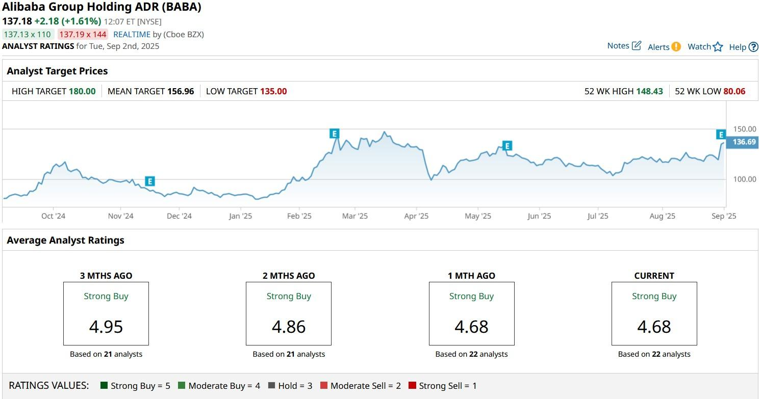Screen dimensions: 761x399
Task: Click the Watch link
Action: pos(699,47)
